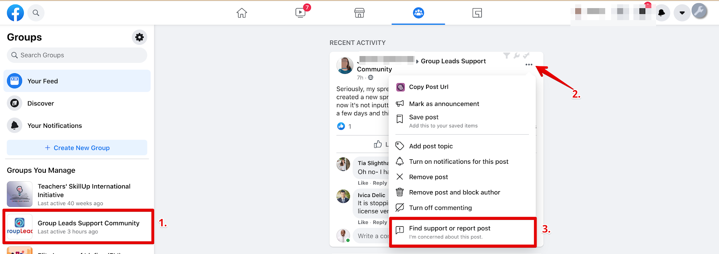
Task: Reply to Tia's comment
Action: pyautogui.click(x=380, y=183)
